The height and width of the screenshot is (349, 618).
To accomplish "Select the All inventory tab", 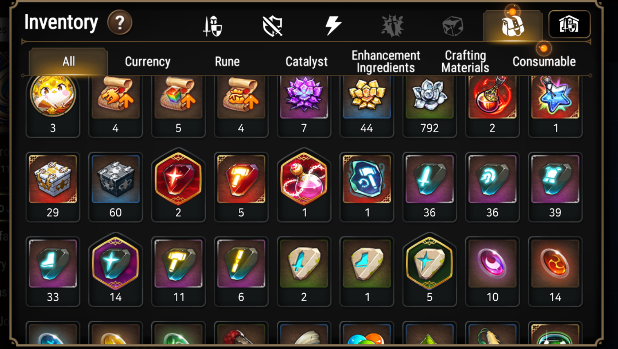I will pyautogui.click(x=68, y=62).
